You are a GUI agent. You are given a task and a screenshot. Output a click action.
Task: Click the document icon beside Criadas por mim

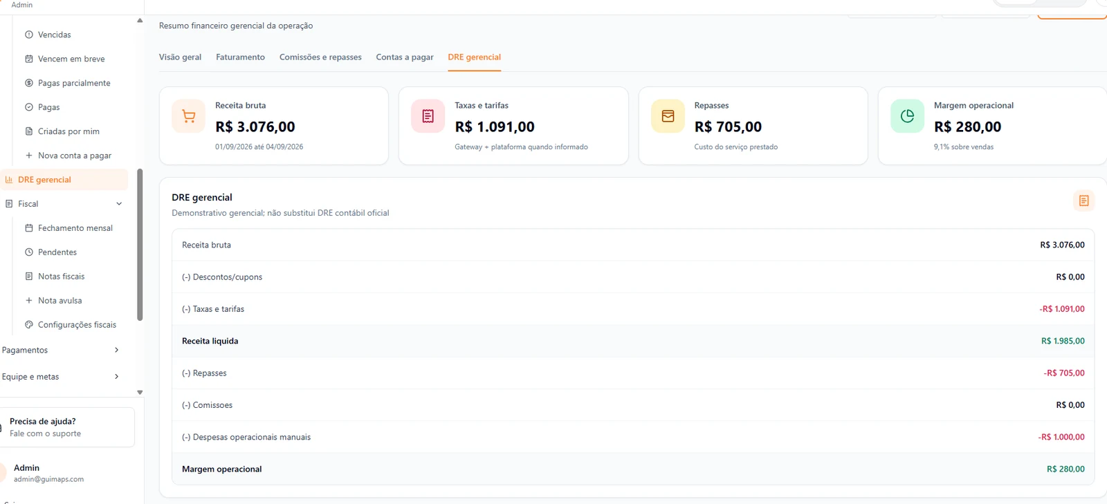pyautogui.click(x=29, y=131)
